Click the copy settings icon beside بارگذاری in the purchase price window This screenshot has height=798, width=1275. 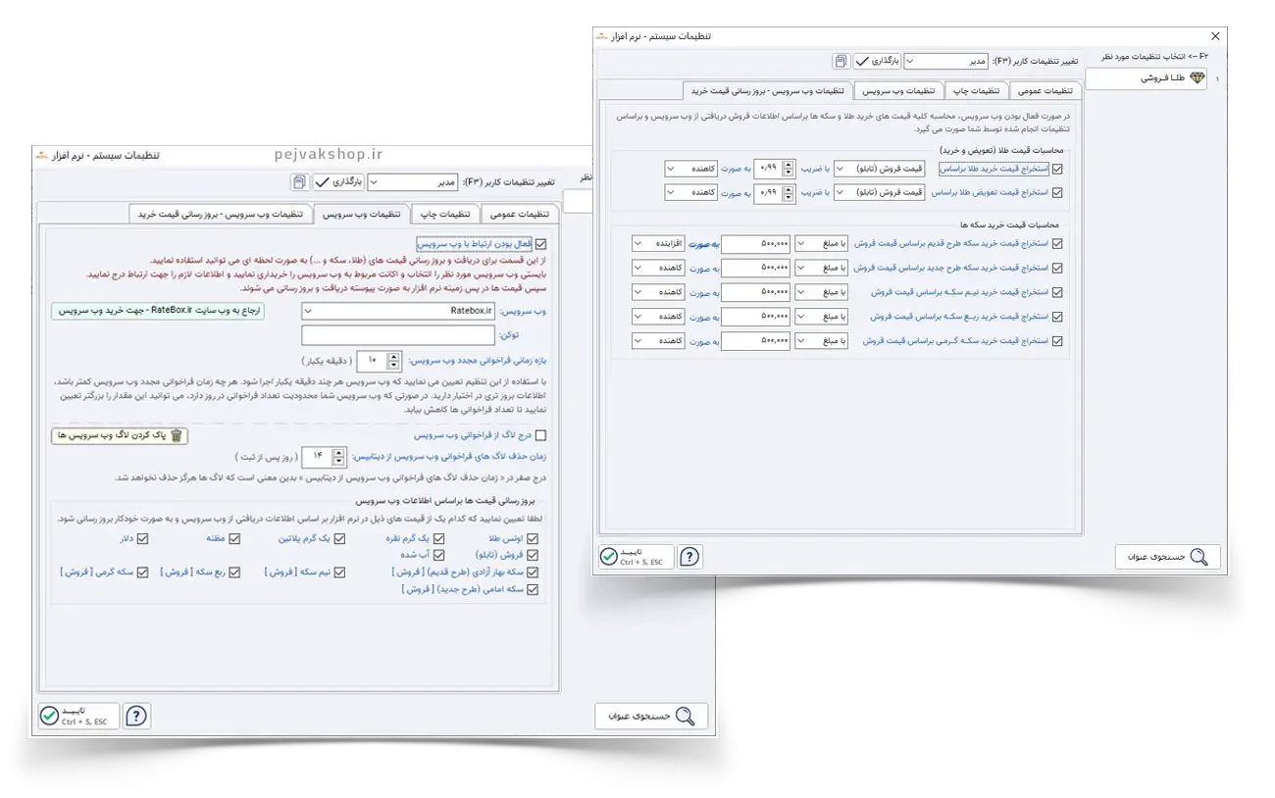pyautogui.click(x=841, y=61)
